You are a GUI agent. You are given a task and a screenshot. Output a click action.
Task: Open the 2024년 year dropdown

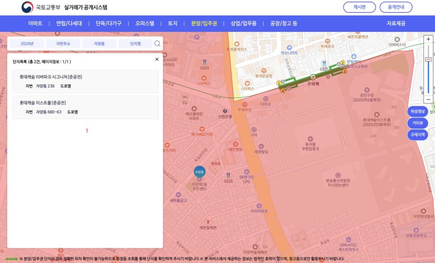tap(27, 44)
